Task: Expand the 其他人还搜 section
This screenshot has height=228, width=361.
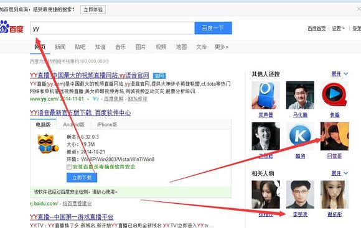Action: [340, 74]
